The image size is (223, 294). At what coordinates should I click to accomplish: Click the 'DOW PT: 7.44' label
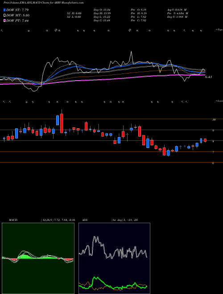pos(17,21)
